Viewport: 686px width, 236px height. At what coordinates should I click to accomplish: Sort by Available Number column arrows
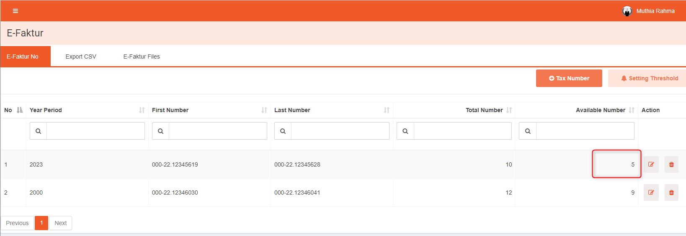pos(631,110)
